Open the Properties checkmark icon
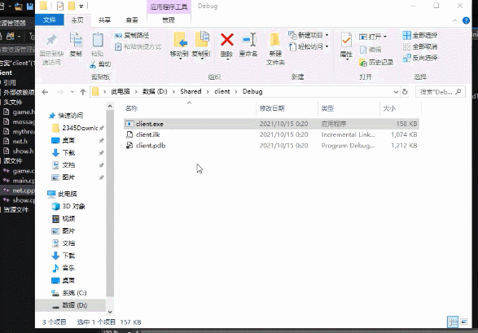Image resolution: width=478 pixels, height=333 pixels. pyautogui.click(x=346, y=40)
